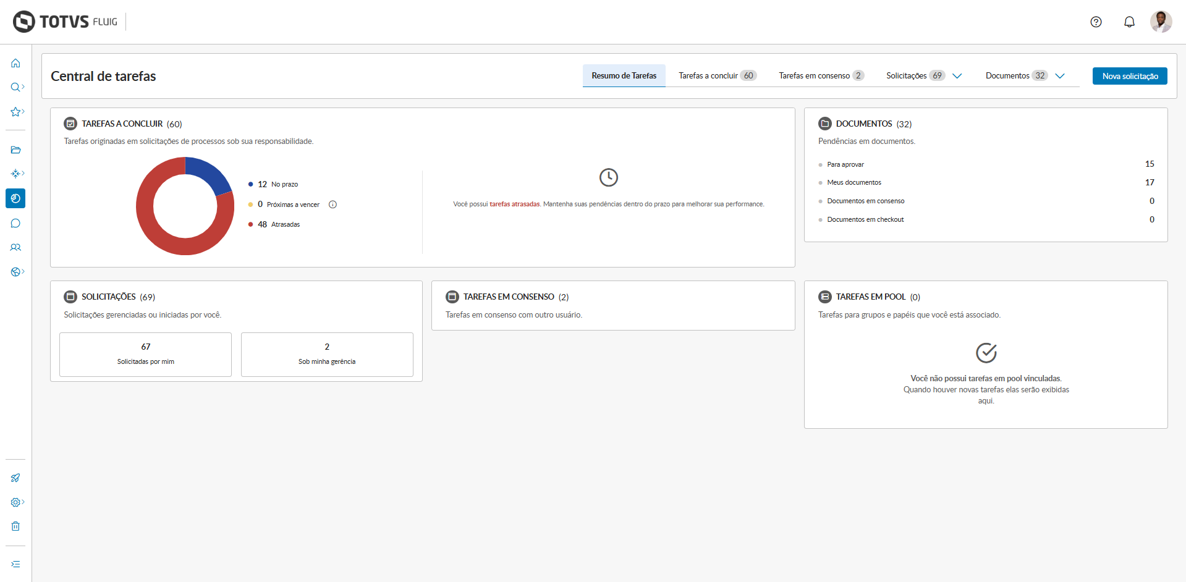Click the rocket icon in sidebar
This screenshot has height=582, width=1186.
tap(15, 478)
